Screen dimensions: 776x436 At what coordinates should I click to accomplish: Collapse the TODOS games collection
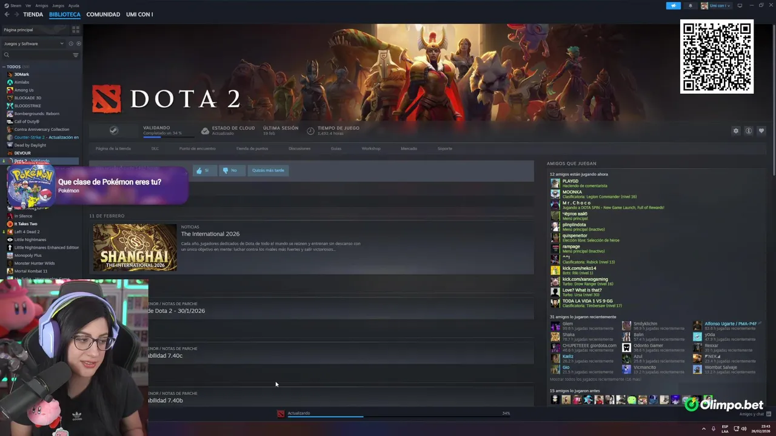click(4, 67)
